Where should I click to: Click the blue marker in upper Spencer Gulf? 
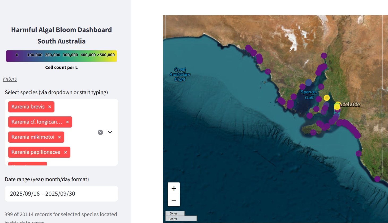[309, 82]
